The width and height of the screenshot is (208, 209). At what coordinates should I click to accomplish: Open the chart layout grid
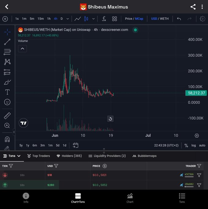click(x=114, y=19)
